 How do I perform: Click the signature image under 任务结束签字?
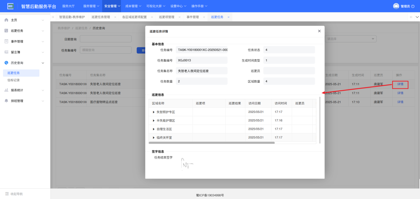click(187, 164)
